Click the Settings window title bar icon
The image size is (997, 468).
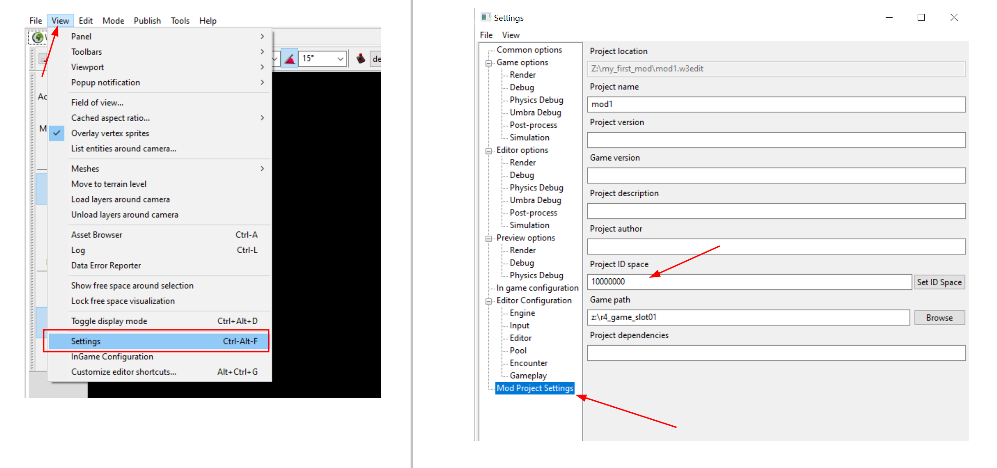pos(486,17)
